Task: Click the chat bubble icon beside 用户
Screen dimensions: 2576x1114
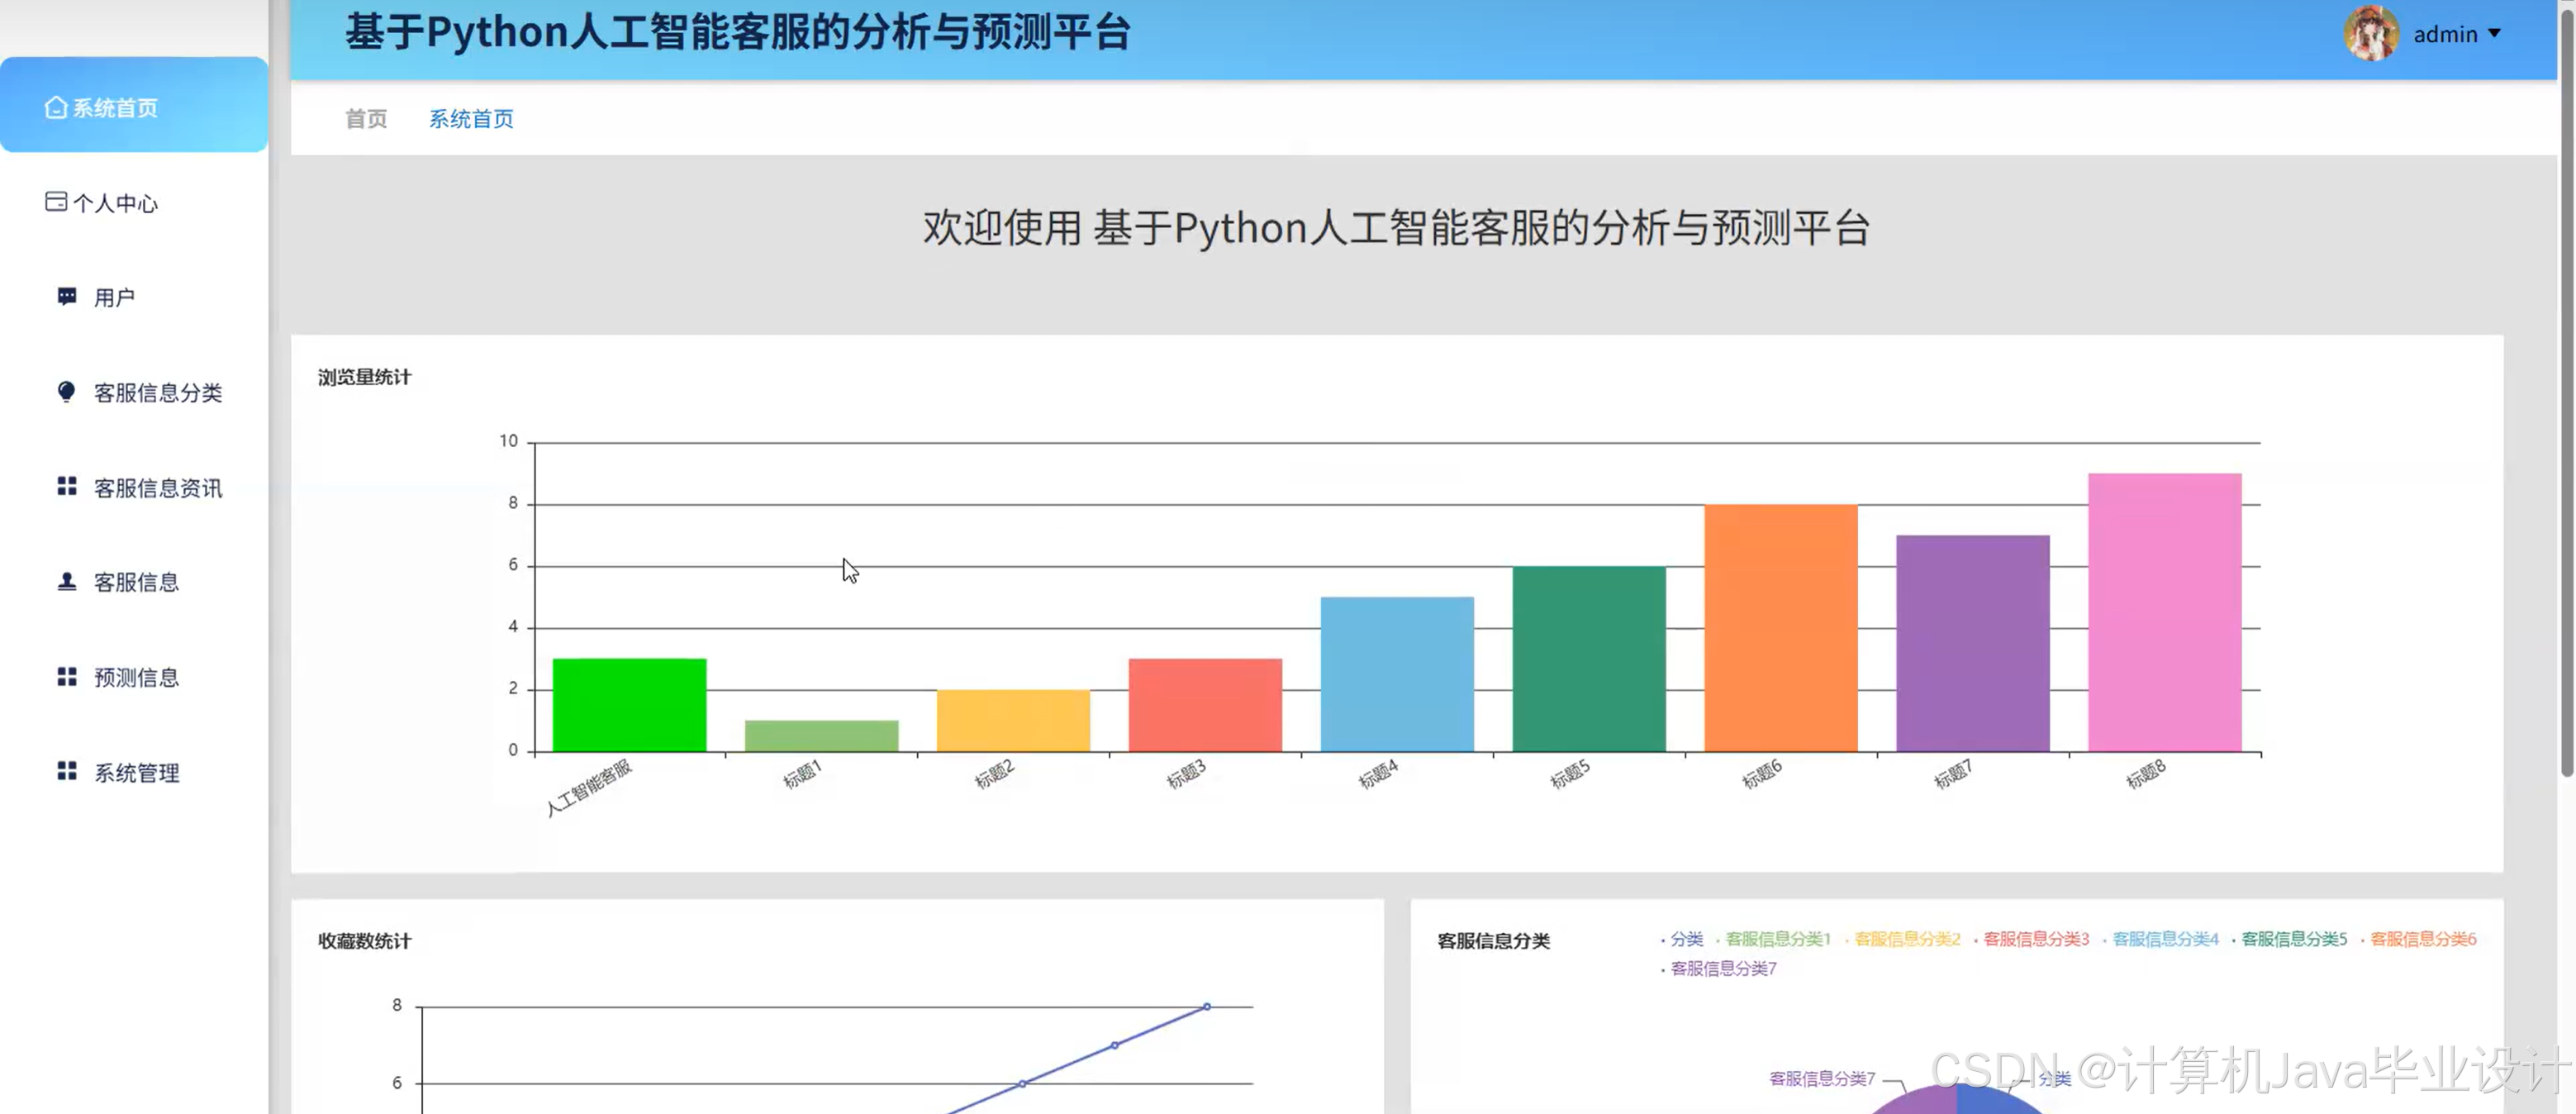Action: coord(67,297)
